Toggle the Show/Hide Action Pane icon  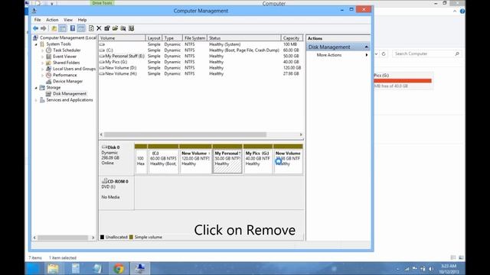point(81,28)
